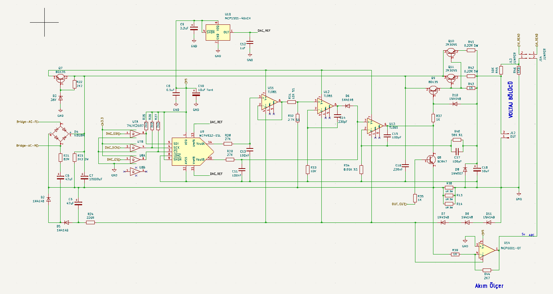Click the Bridge-AC-F net label

click(28, 122)
